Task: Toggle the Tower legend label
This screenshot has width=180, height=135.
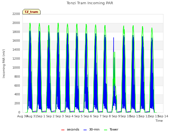Action: pos(114,129)
